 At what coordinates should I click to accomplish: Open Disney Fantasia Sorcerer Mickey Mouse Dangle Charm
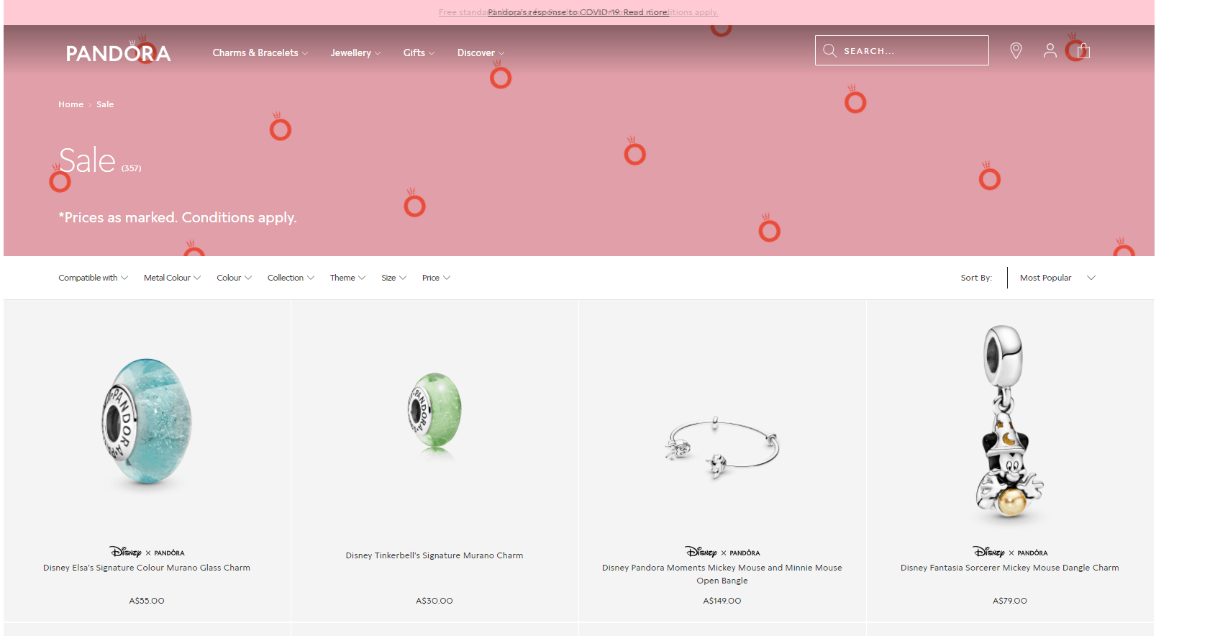coord(1010,568)
